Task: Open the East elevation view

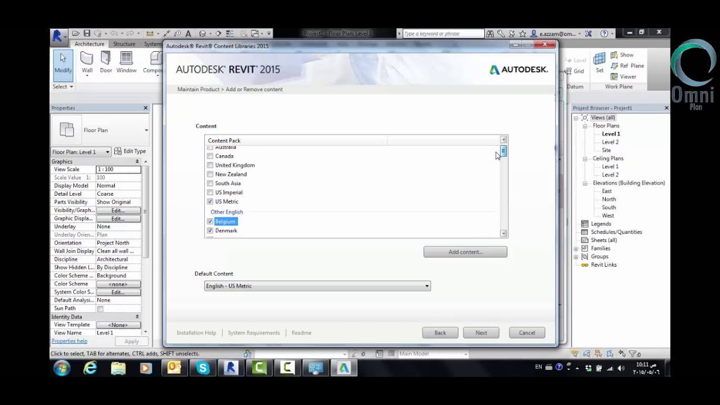Action: [607, 191]
